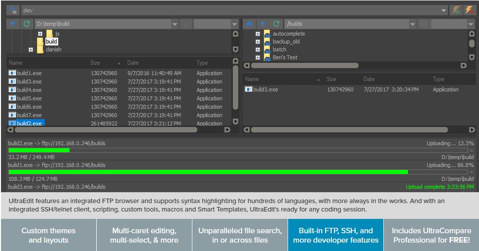Select the backup_old remote folder
Screen dimensions: 479x251
[x=286, y=42]
